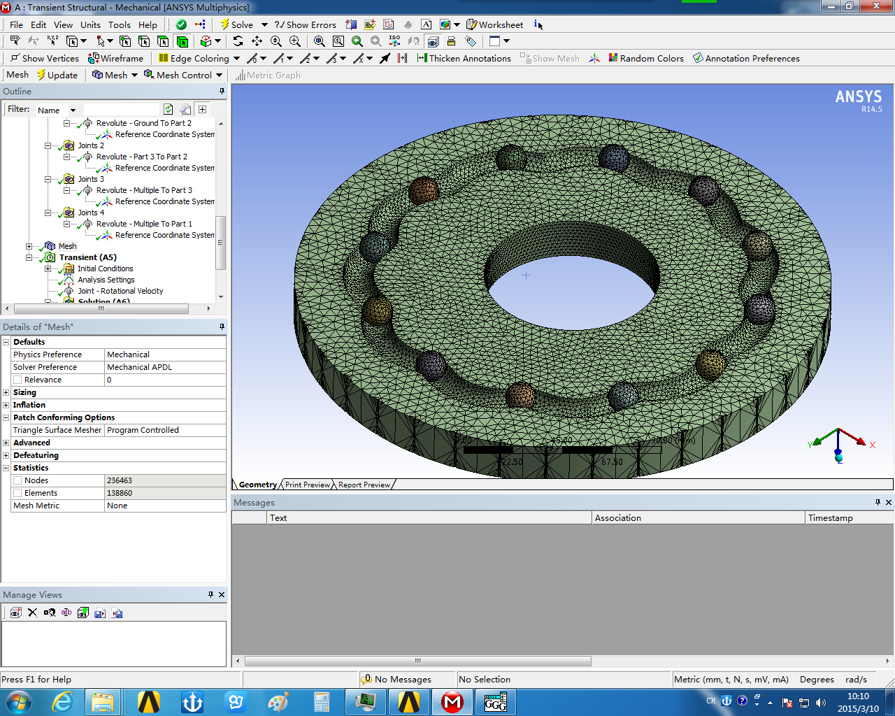
Task: Select Joint - Rotational Velocity tree item
Action: 120,291
